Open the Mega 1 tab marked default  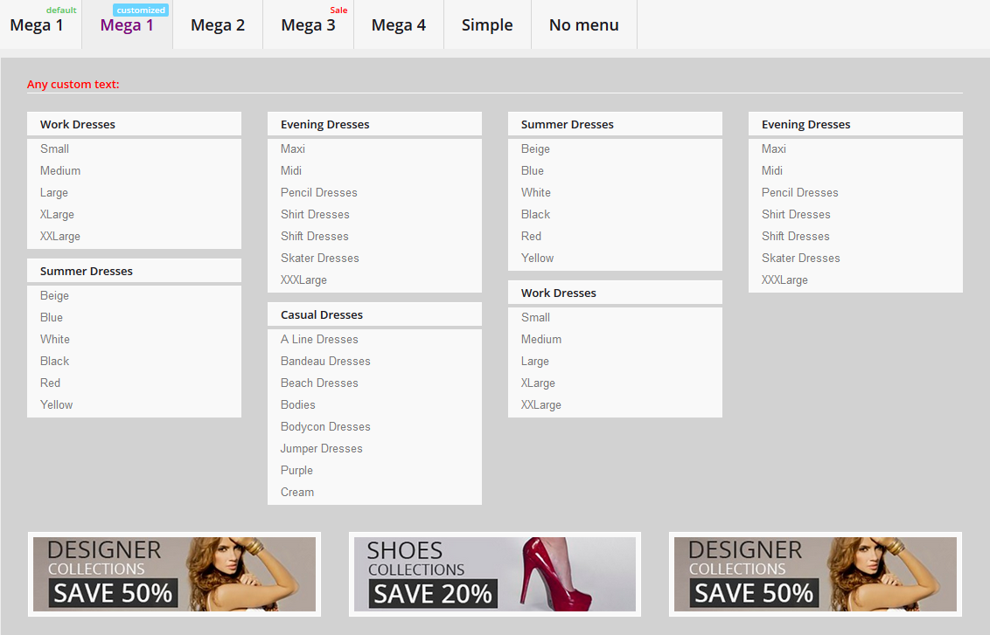coord(39,24)
